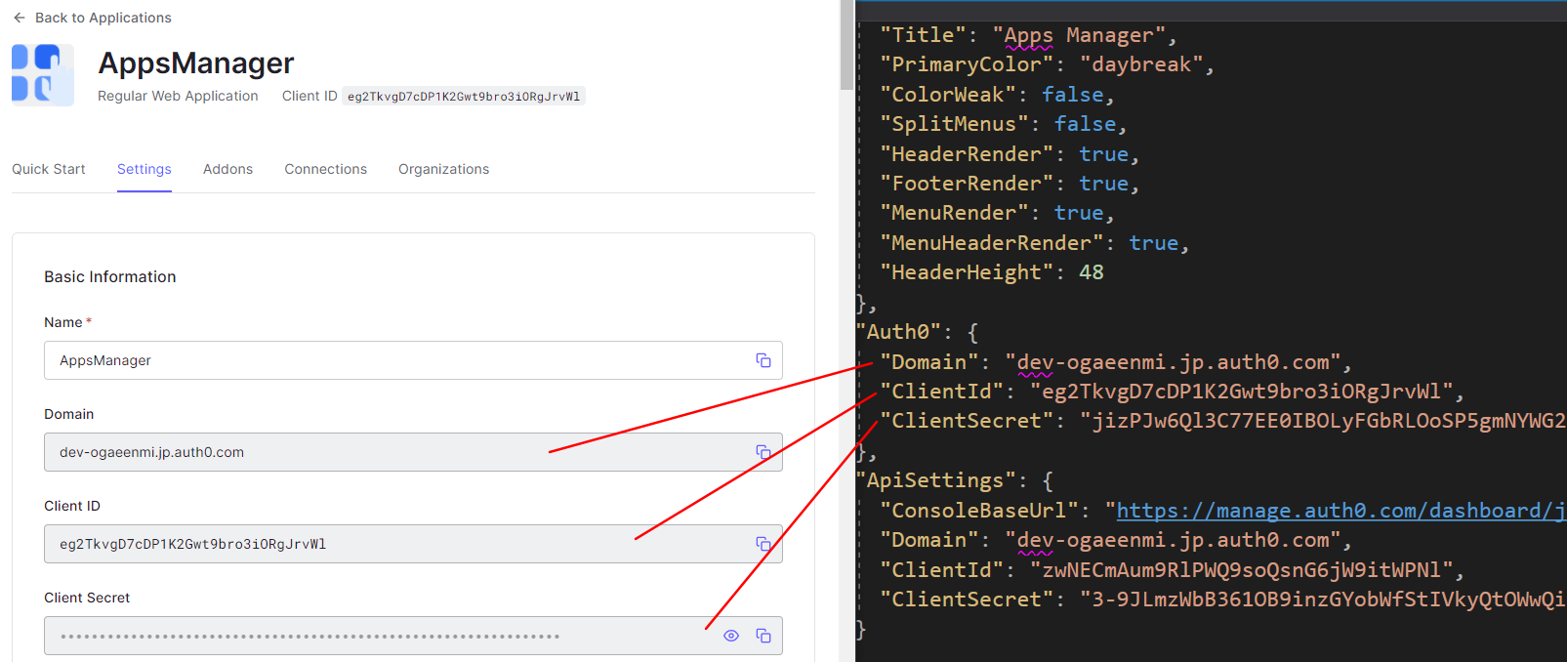Click the "ColorWeak": false value
The height and width of the screenshot is (662, 1567).
pyautogui.click(x=1072, y=95)
